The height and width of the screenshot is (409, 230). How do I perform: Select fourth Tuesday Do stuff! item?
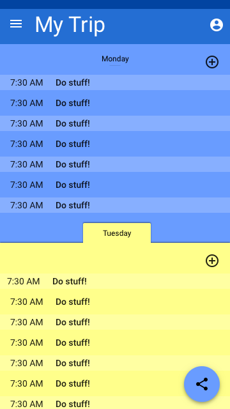pos(115,343)
